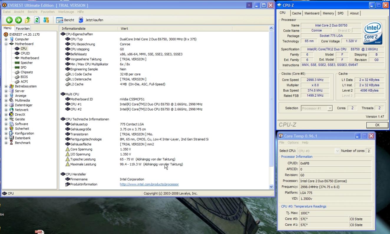Click the Benchmark hourglass icon
The width and height of the screenshot is (390, 234).
11,143
